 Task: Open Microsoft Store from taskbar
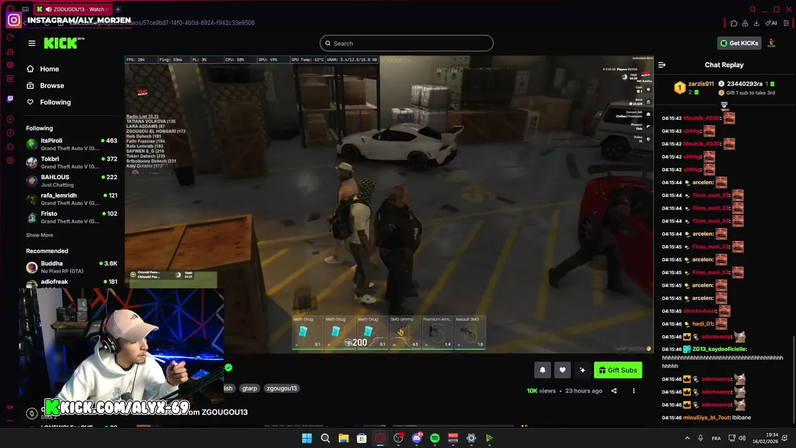coord(361,438)
